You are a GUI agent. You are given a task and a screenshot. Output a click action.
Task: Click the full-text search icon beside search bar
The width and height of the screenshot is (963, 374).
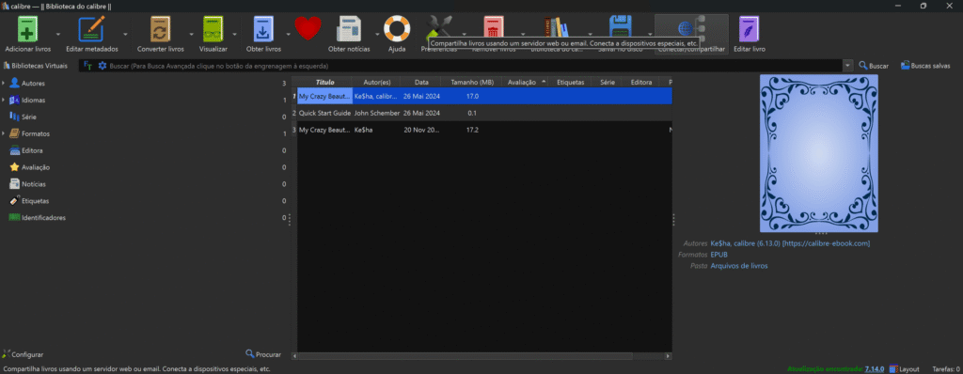87,66
